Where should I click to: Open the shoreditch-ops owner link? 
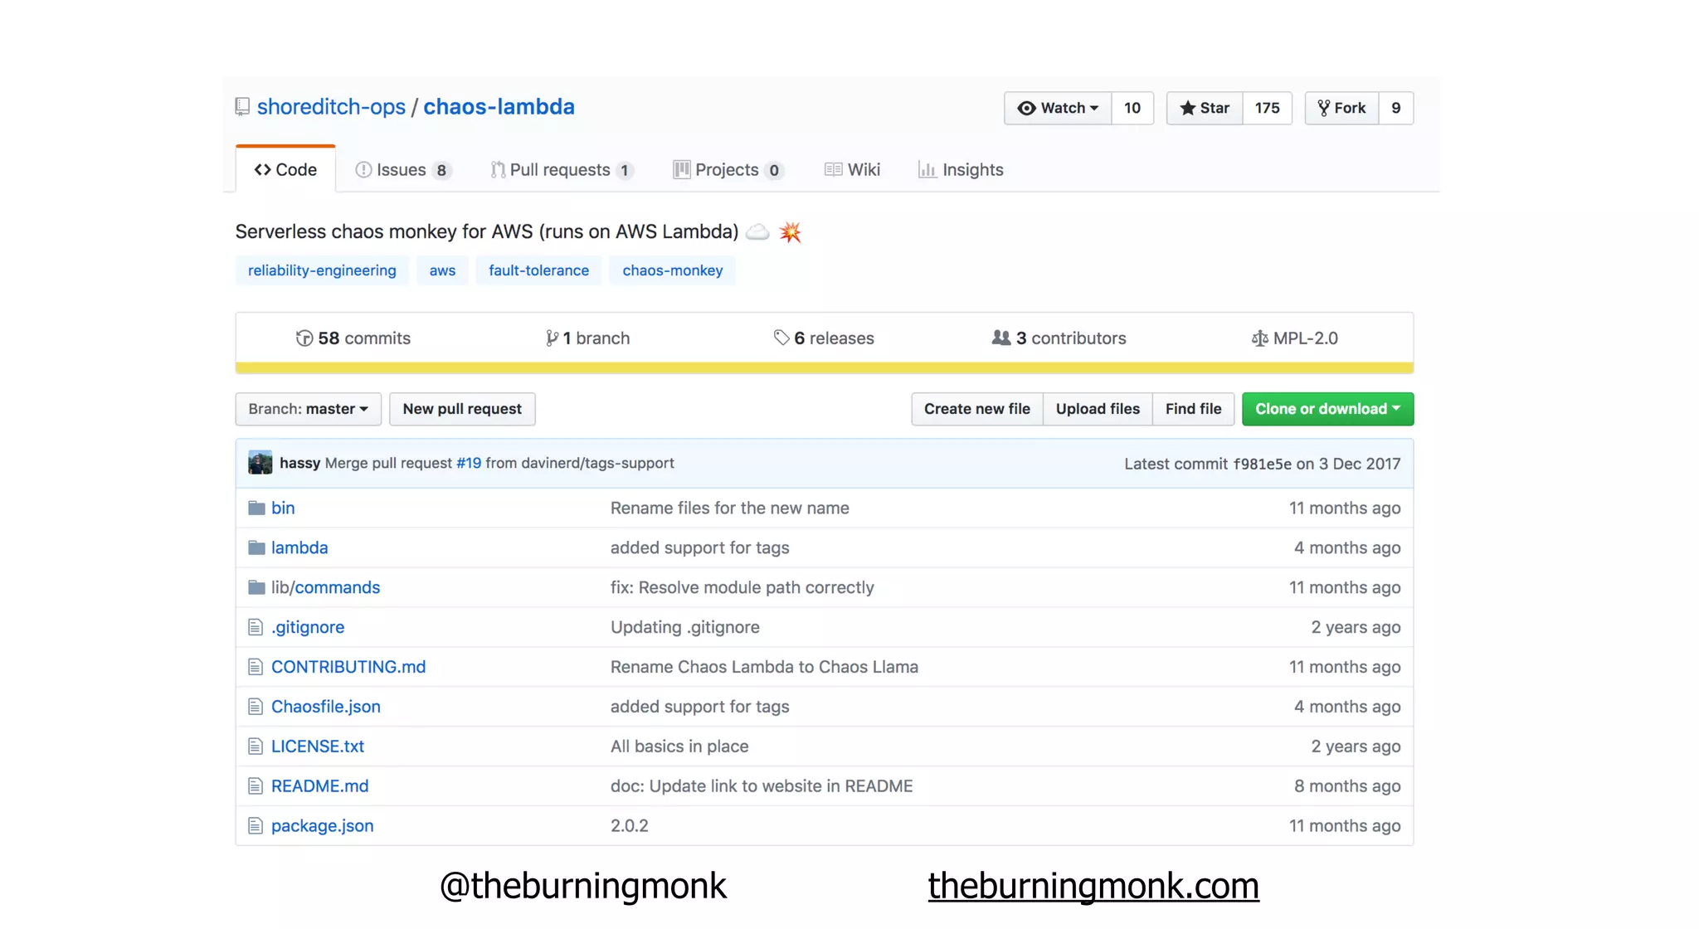(331, 107)
